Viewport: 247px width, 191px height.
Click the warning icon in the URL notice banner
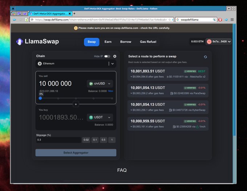tap(76, 28)
